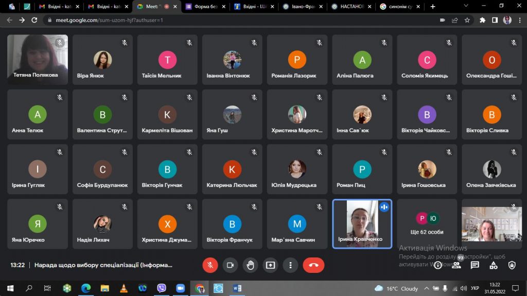This screenshot has height=296, width=527.
Task: Toggle the microphone mute button
Action: (210, 265)
